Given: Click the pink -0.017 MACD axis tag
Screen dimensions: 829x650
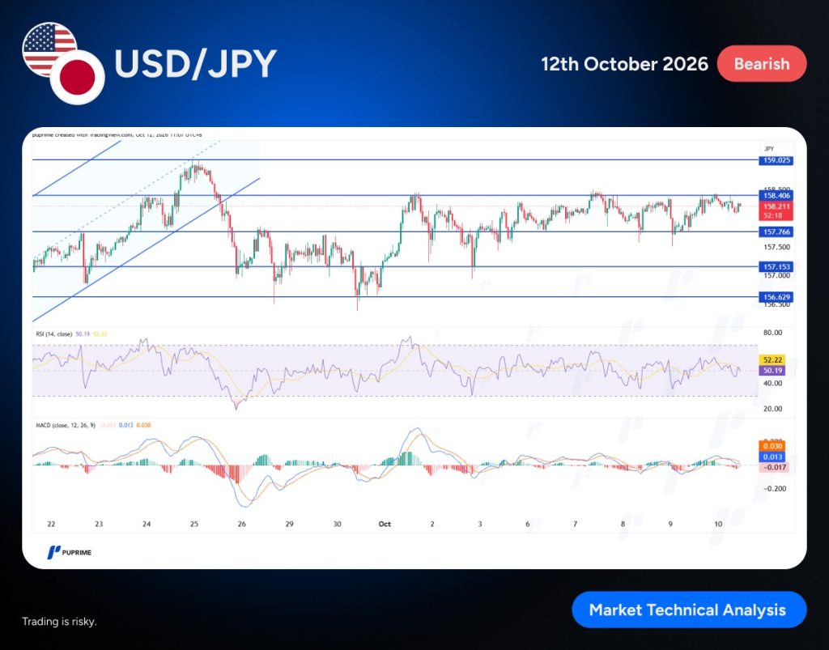Looking at the screenshot, I should 773,467.
